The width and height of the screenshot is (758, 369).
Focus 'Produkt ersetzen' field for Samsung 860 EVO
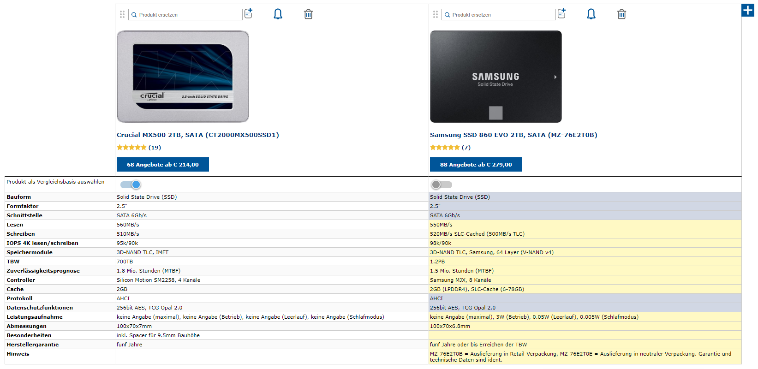[499, 15]
